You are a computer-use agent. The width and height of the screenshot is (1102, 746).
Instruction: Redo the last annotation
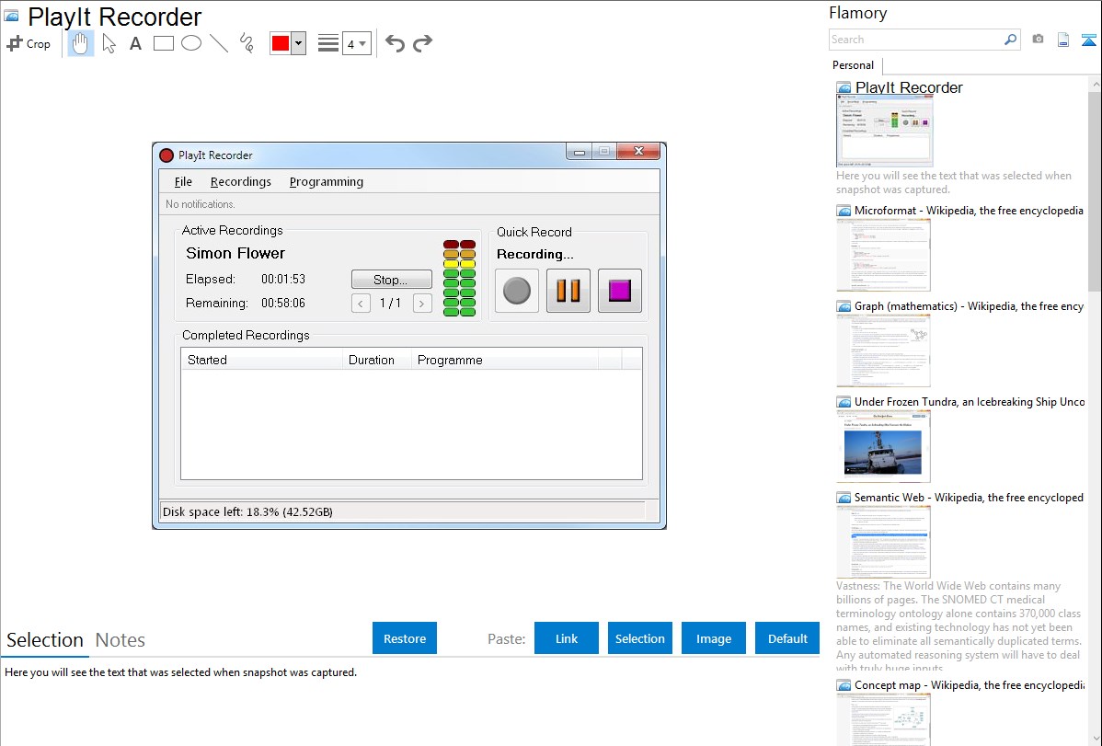tap(422, 43)
